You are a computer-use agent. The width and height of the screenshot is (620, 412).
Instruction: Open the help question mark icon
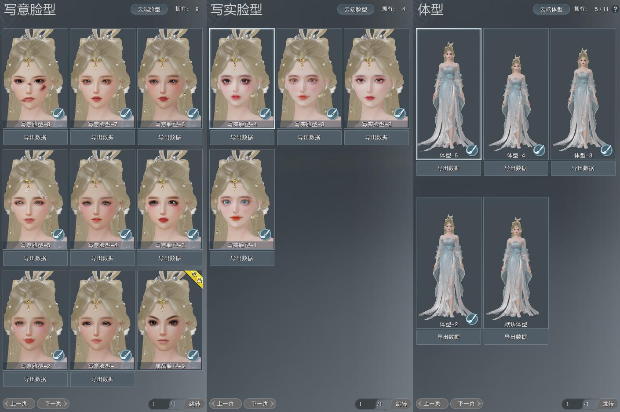click(x=615, y=9)
